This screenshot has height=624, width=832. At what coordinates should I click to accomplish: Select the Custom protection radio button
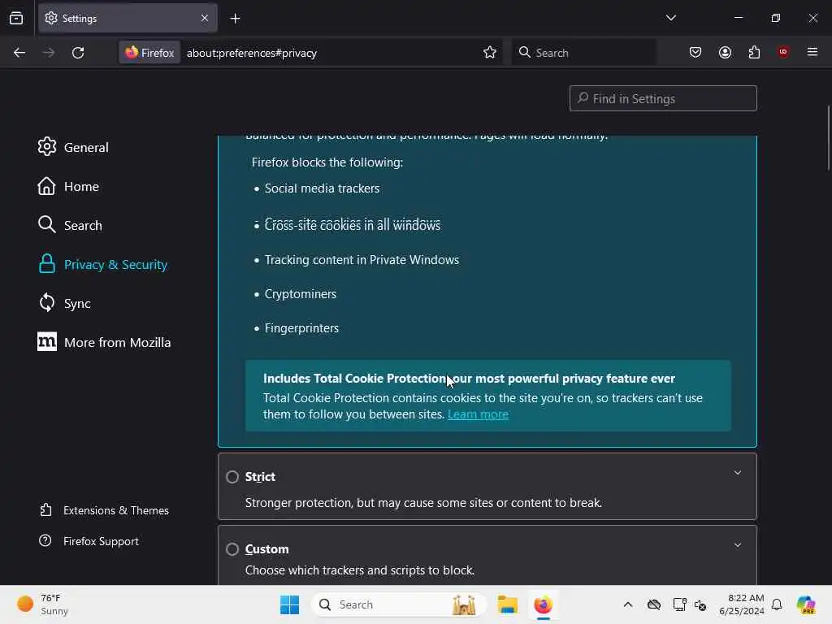click(x=232, y=548)
